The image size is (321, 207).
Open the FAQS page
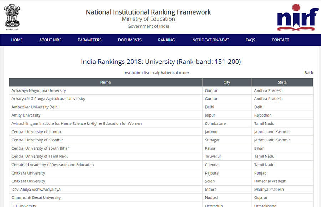[x=250, y=40]
